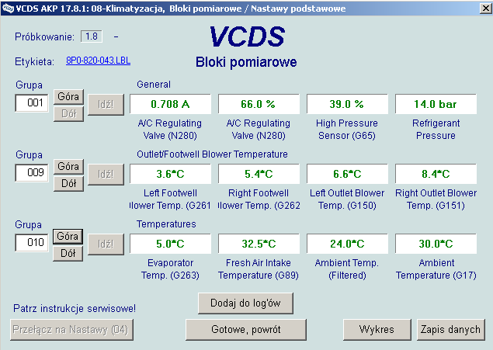This screenshot has width=493, height=350.
Task: Click the Ambient Temp. (Filtered) label
Action: click(347, 269)
